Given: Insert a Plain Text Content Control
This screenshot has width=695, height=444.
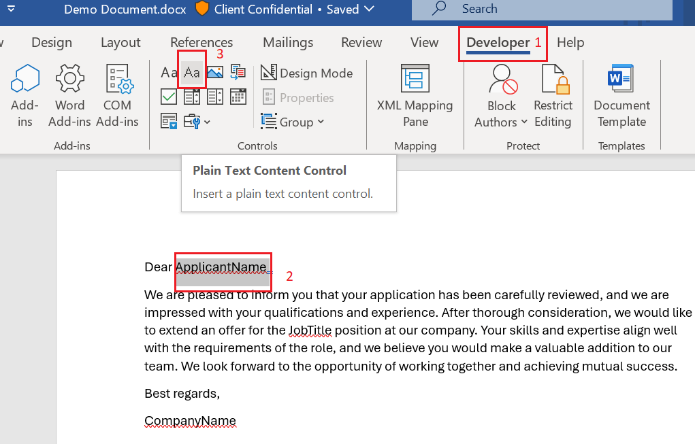Looking at the screenshot, I should pos(192,73).
